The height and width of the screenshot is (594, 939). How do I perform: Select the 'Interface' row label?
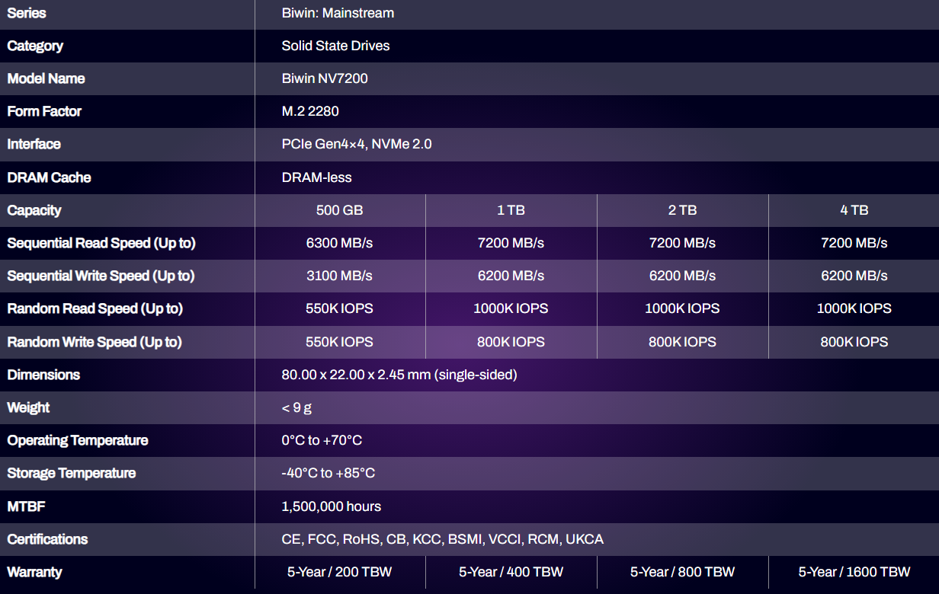click(x=34, y=144)
